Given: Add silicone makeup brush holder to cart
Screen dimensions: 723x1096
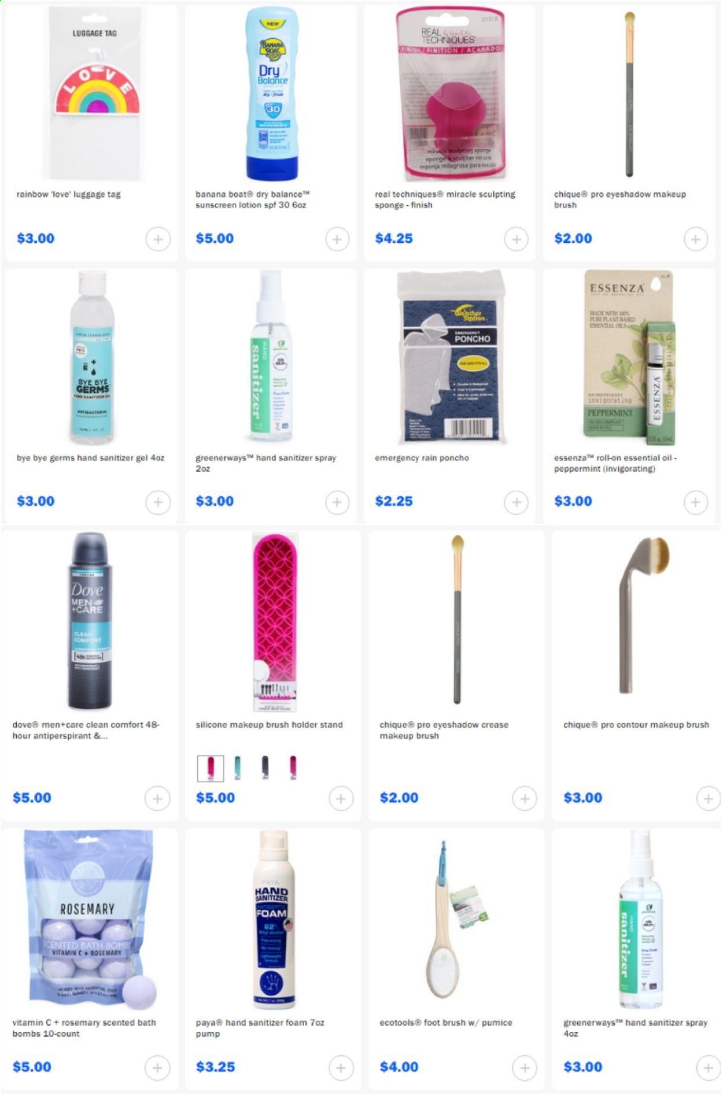Looking at the screenshot, I should [341, 799].
